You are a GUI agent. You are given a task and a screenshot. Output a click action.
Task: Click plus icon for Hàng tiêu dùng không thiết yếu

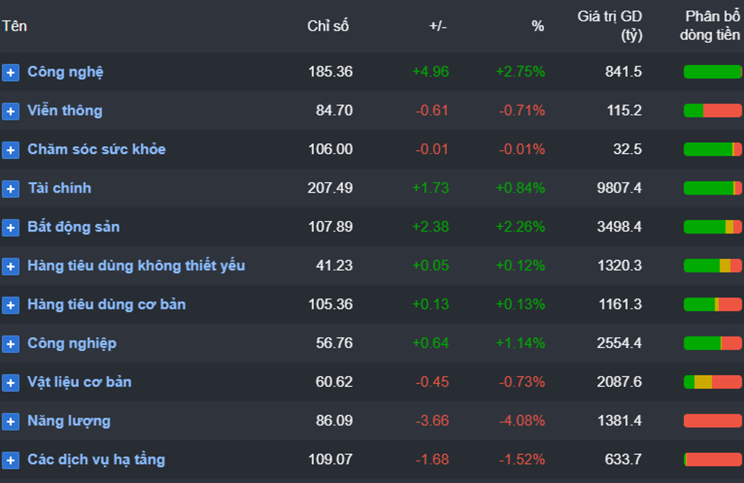[x=10, y=266]
